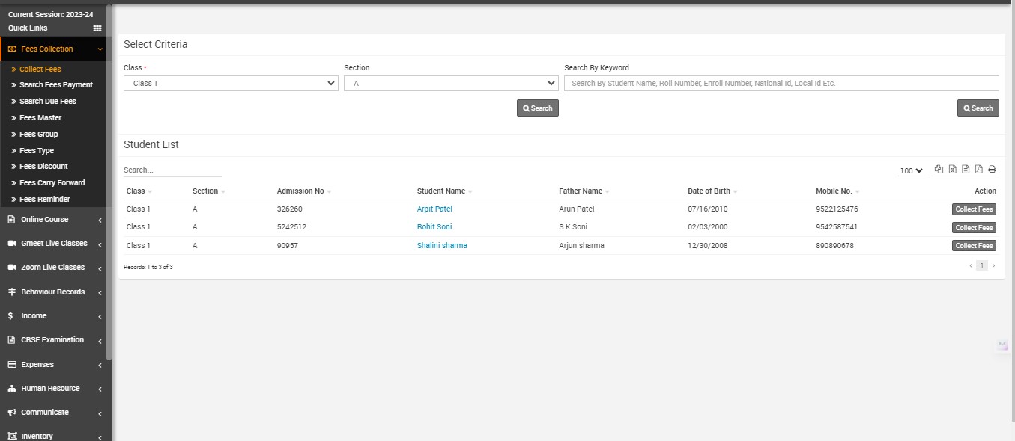Change the records-per-page dropdown showing 100

click(x=911, y=171)
